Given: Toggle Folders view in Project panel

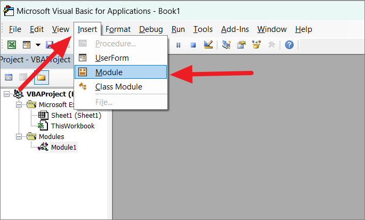Looking at the screenshot, I should click(42, 77).
